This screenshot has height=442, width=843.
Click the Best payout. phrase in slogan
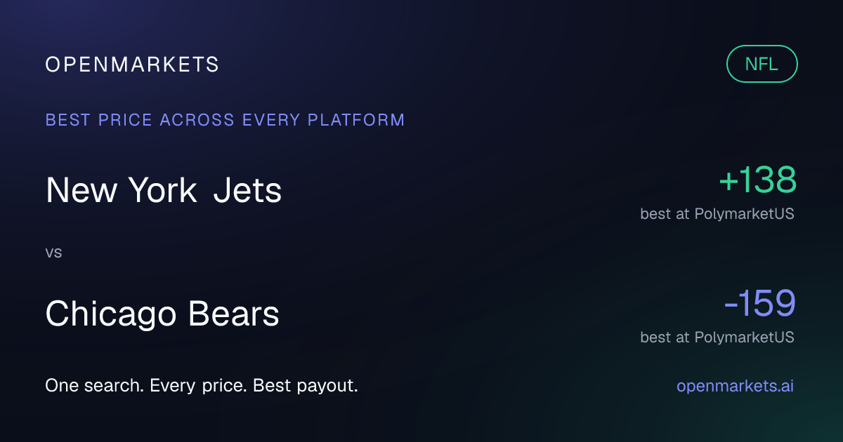306,386
